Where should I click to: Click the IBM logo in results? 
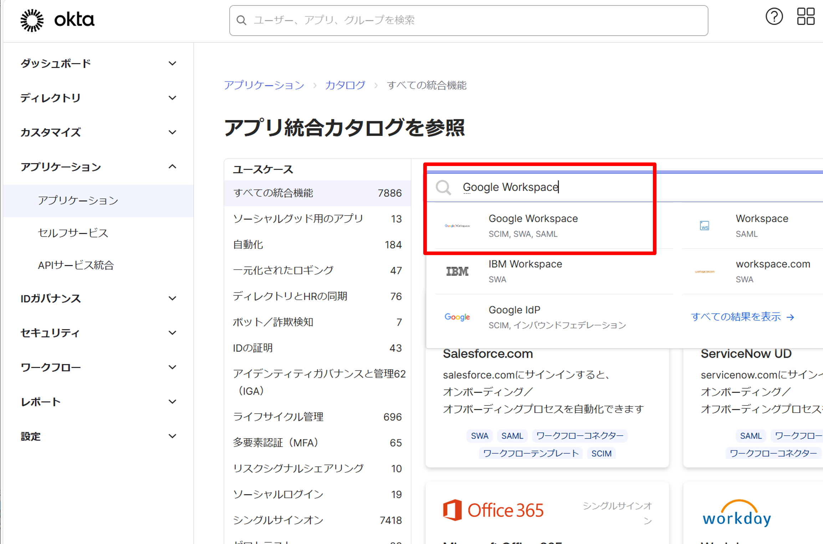point(457,271)
